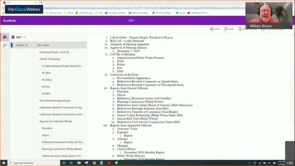Viewport: 295px width, 166px height.
Task: Expand the 2021 notebook dropdown in sidebar
Action: [x=24, y=37]
